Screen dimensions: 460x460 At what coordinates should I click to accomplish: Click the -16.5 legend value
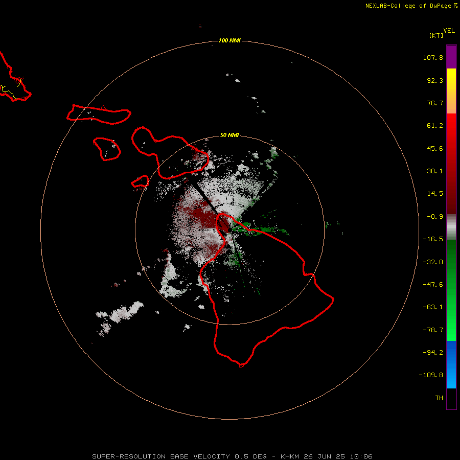pos(433,239)
